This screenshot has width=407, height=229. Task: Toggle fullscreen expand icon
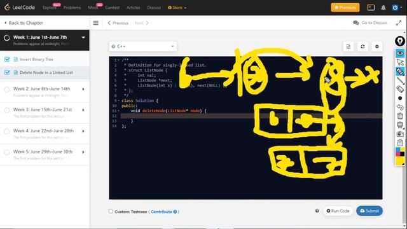tap(399, 23)
